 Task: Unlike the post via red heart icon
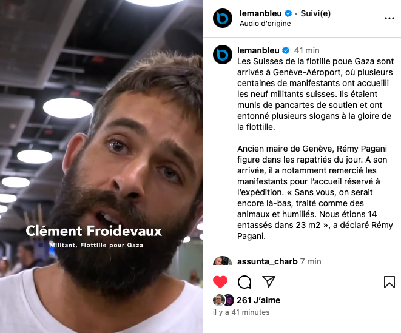220,282
